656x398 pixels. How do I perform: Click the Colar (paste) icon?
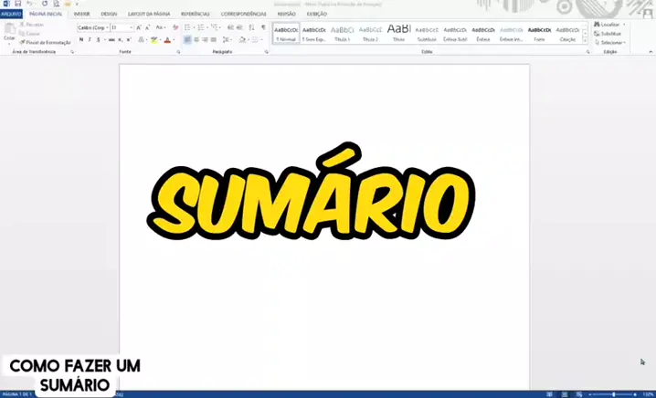(8, 31)
